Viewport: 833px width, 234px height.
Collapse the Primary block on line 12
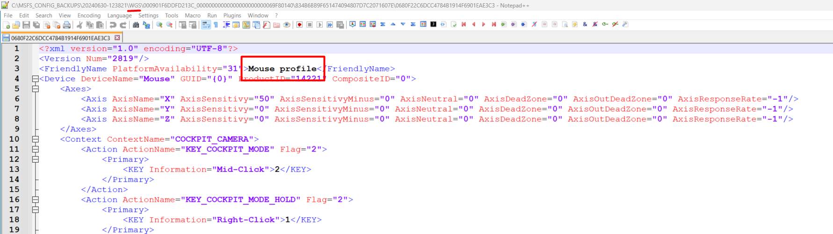point(35,159)
